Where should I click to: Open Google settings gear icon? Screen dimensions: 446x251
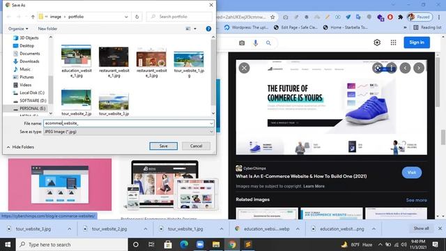coord(377,43)
